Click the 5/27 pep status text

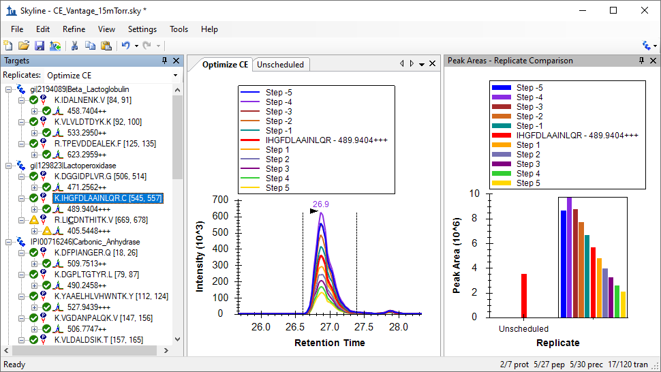[549, 365]
